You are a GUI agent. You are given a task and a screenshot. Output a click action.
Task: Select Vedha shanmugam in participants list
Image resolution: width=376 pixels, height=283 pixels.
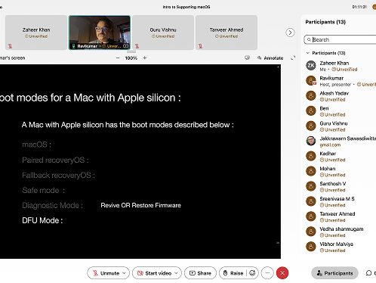click(341, 232)
